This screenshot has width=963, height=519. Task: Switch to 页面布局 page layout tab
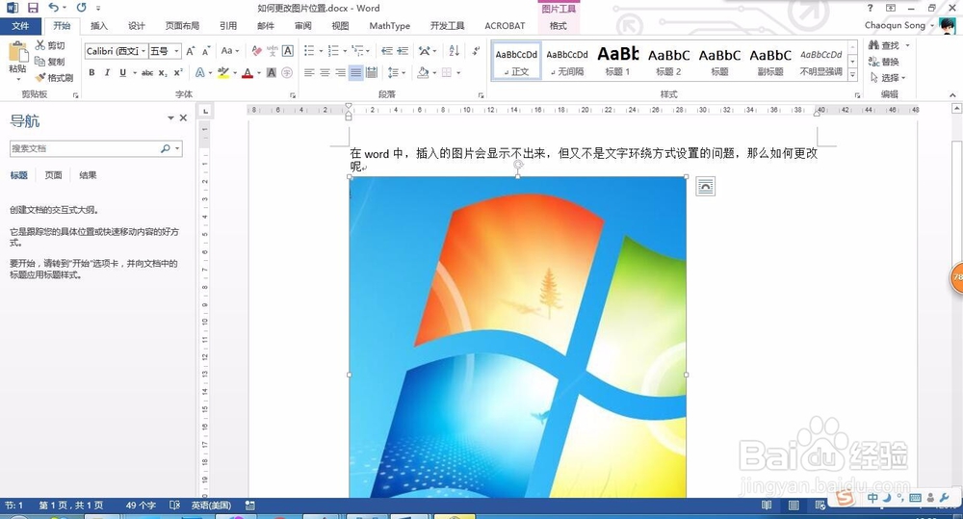[182, 26]
